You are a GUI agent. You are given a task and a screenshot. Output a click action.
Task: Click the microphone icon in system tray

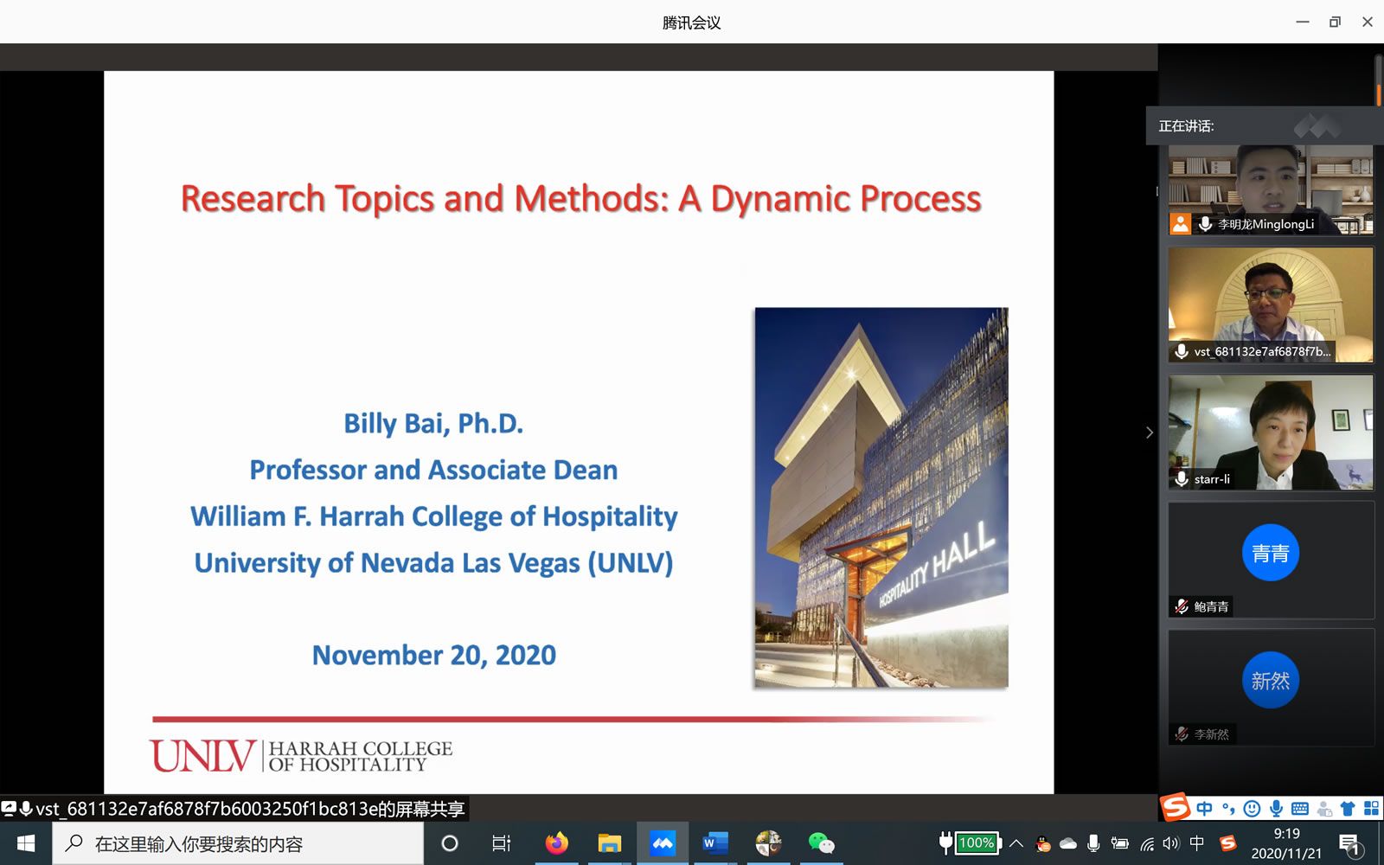click(1093, 843)
